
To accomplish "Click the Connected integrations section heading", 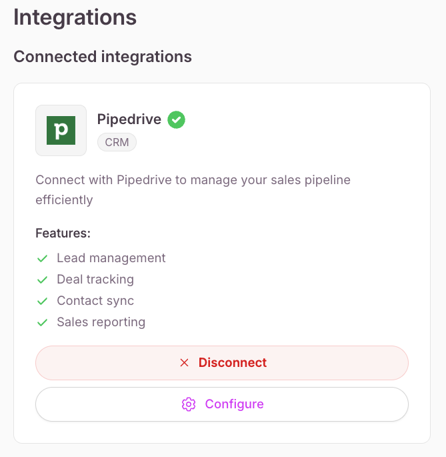I will 103,57.
